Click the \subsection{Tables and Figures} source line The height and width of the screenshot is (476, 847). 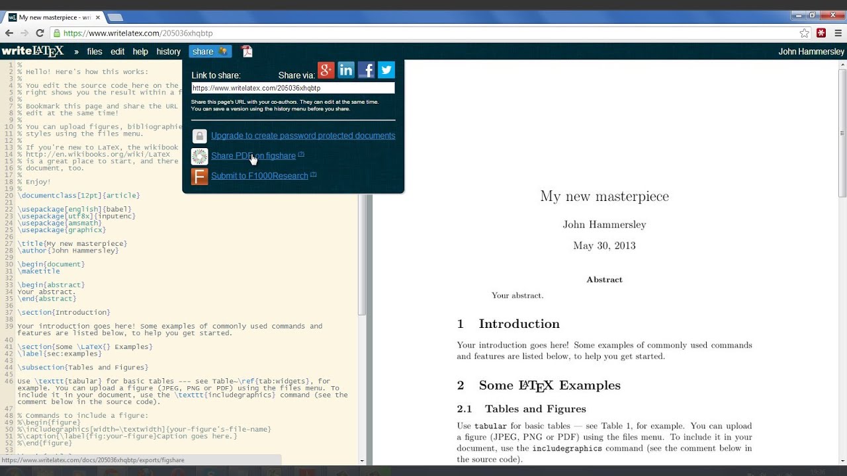(83, 368)
